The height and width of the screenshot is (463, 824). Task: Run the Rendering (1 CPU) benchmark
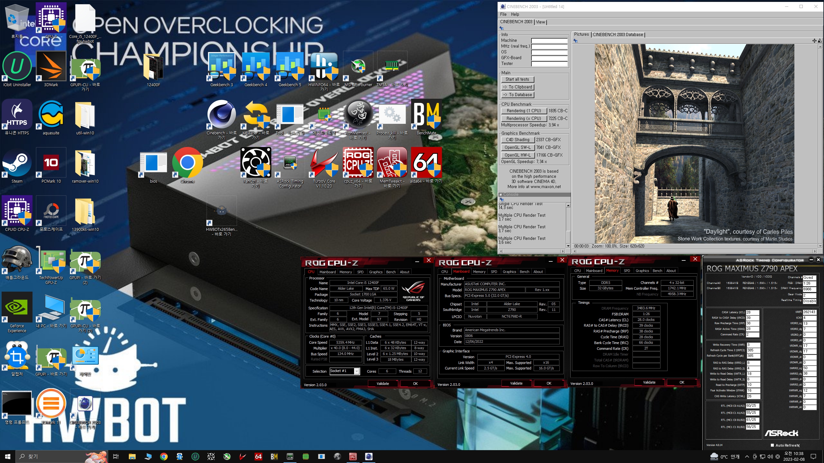(524, 111)
